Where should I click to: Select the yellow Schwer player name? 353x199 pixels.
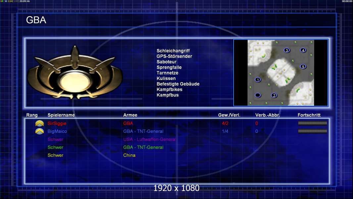tap(55, 155)
